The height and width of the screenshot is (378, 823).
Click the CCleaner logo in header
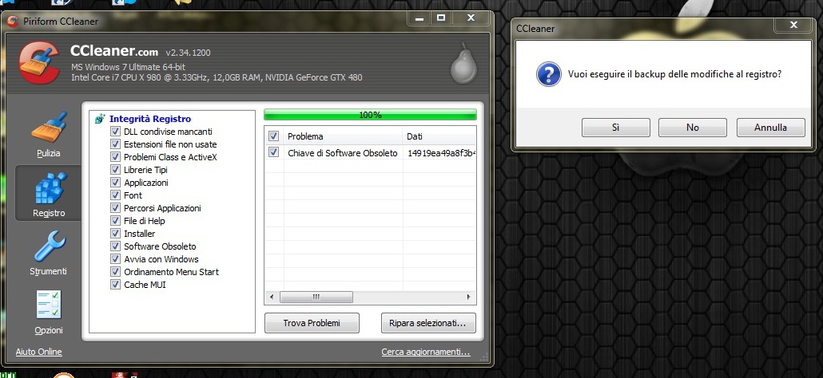[x=38, y=61]
